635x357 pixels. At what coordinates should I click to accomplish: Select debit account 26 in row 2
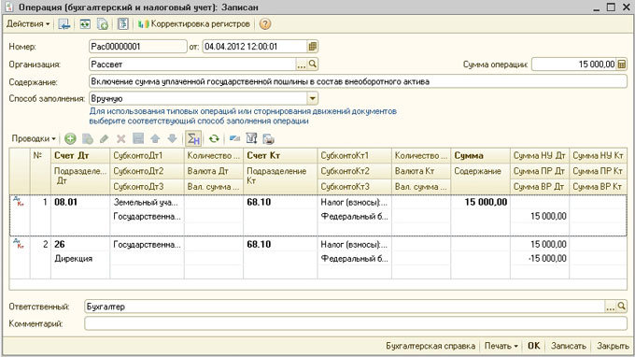coord(80,244)
